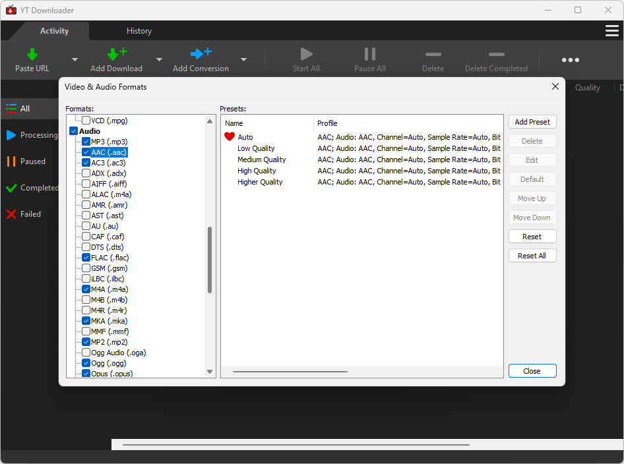624x464 pixels.
Task: Click the red heart icon beside Auto preset
Action: pos(230,137)
